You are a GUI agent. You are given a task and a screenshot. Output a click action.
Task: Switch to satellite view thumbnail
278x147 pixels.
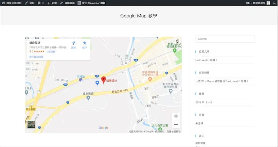[x=31, y=124]
